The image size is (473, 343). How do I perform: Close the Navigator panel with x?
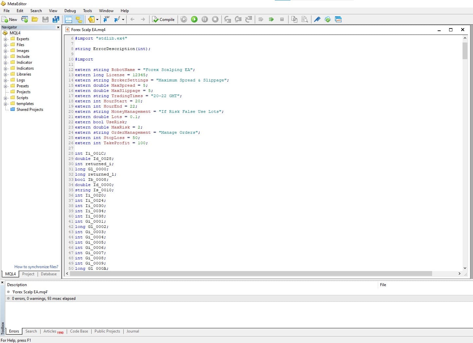tap(58, 27)
